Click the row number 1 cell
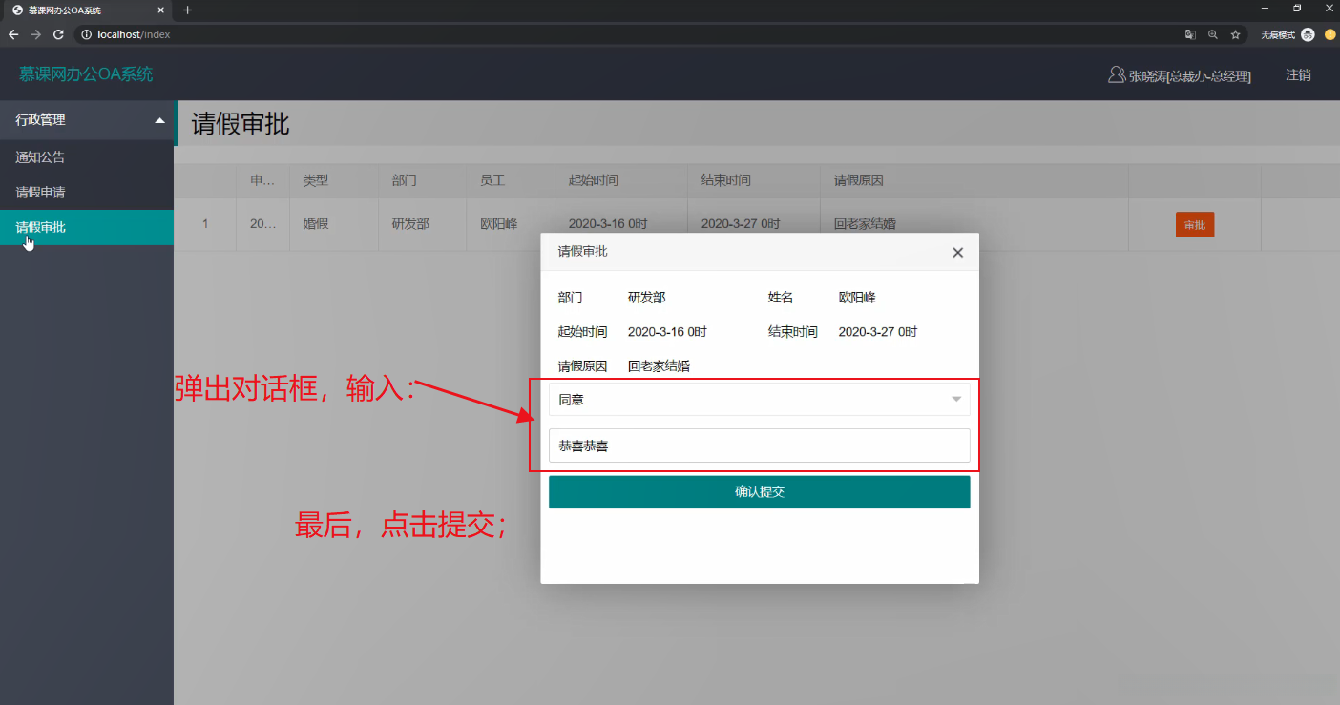The width and height of the screenshot is (1340, 705). click(x=205, y=224)
